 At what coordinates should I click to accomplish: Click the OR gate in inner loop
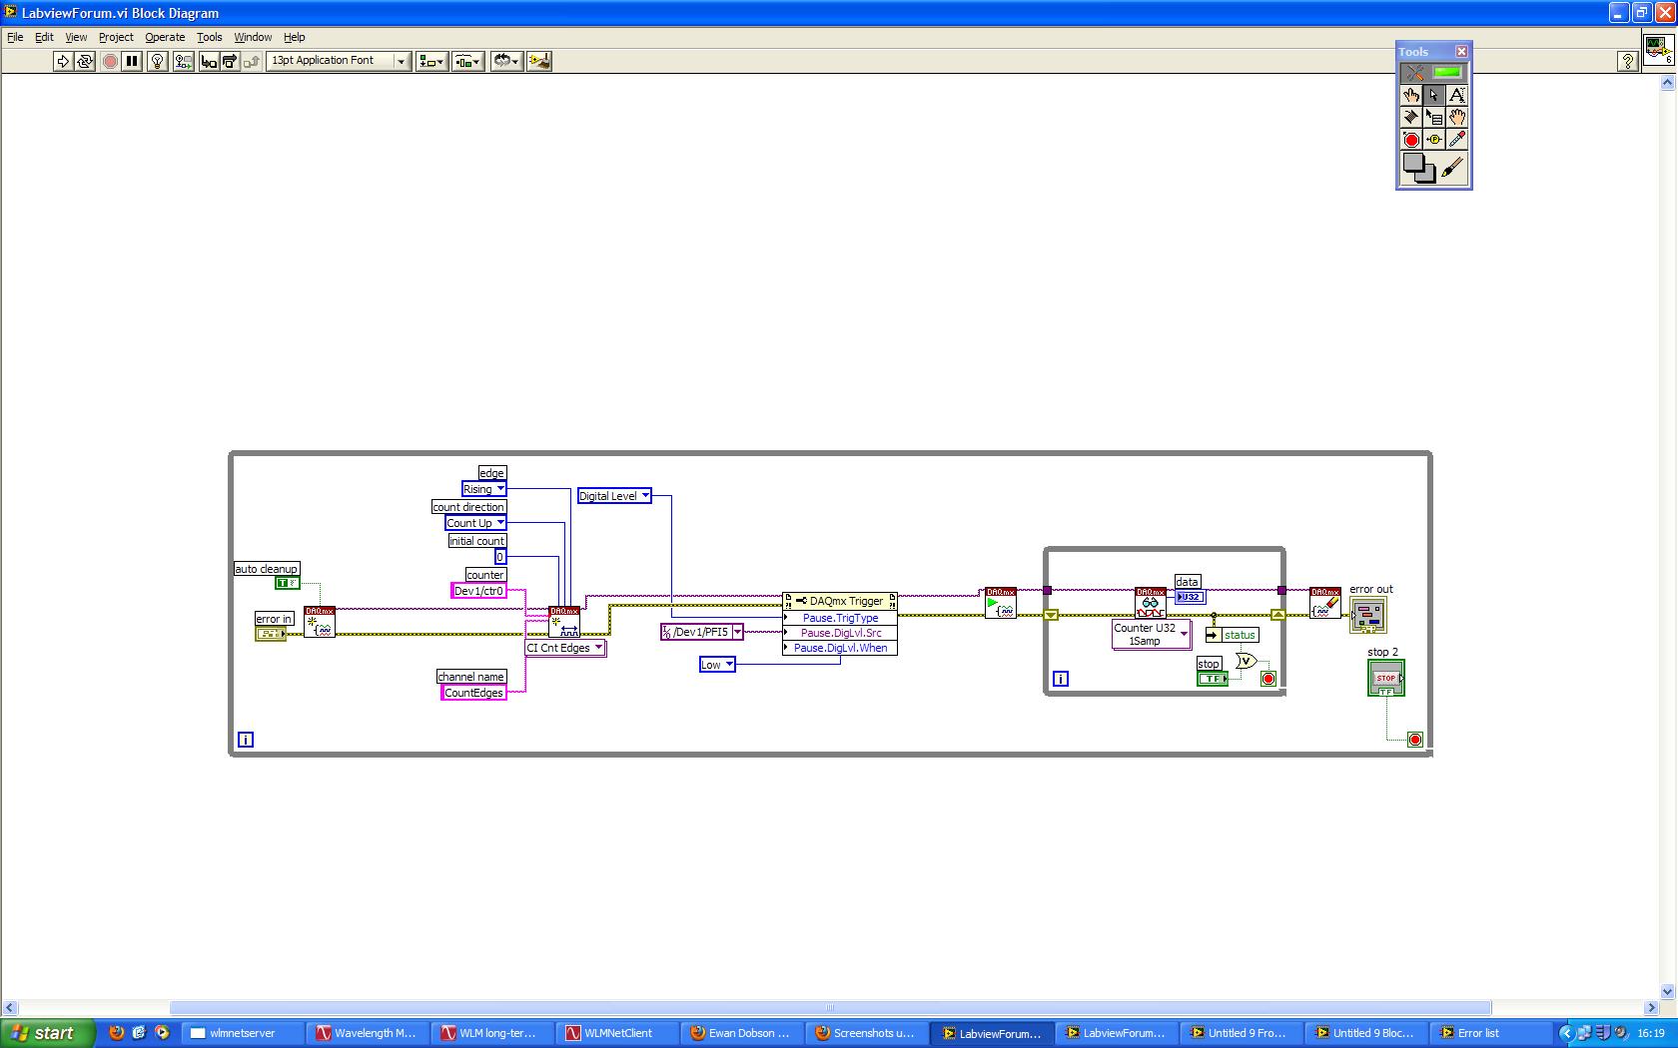pos(1246,661)
